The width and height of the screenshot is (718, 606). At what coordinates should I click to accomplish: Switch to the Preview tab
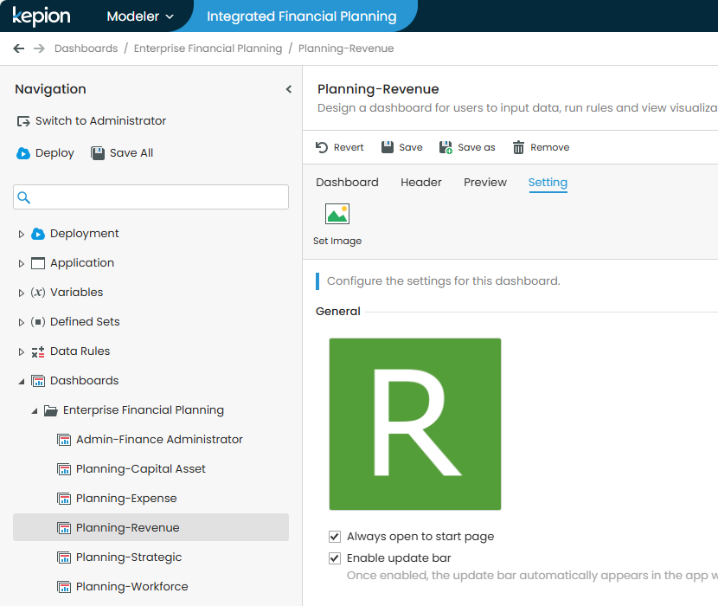(x=484, y=183)
